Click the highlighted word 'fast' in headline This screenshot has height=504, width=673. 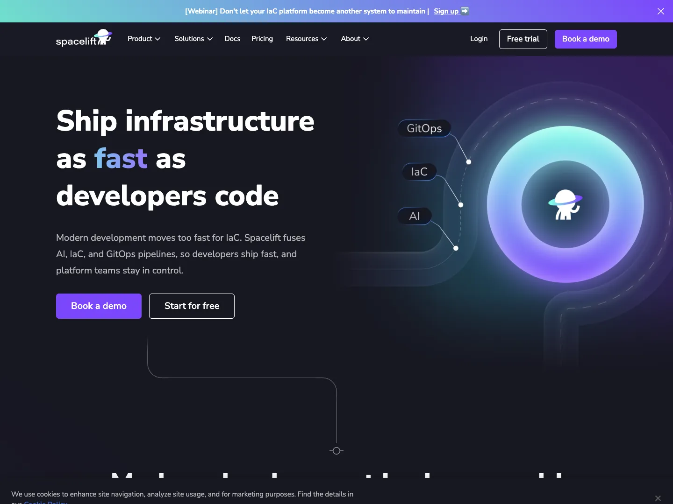pos(121,158)
